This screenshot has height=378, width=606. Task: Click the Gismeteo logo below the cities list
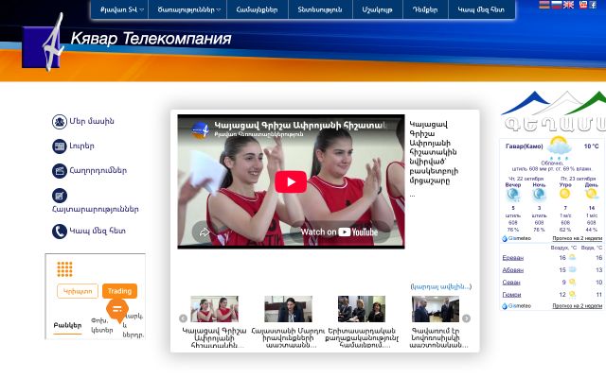click(517, 306)
